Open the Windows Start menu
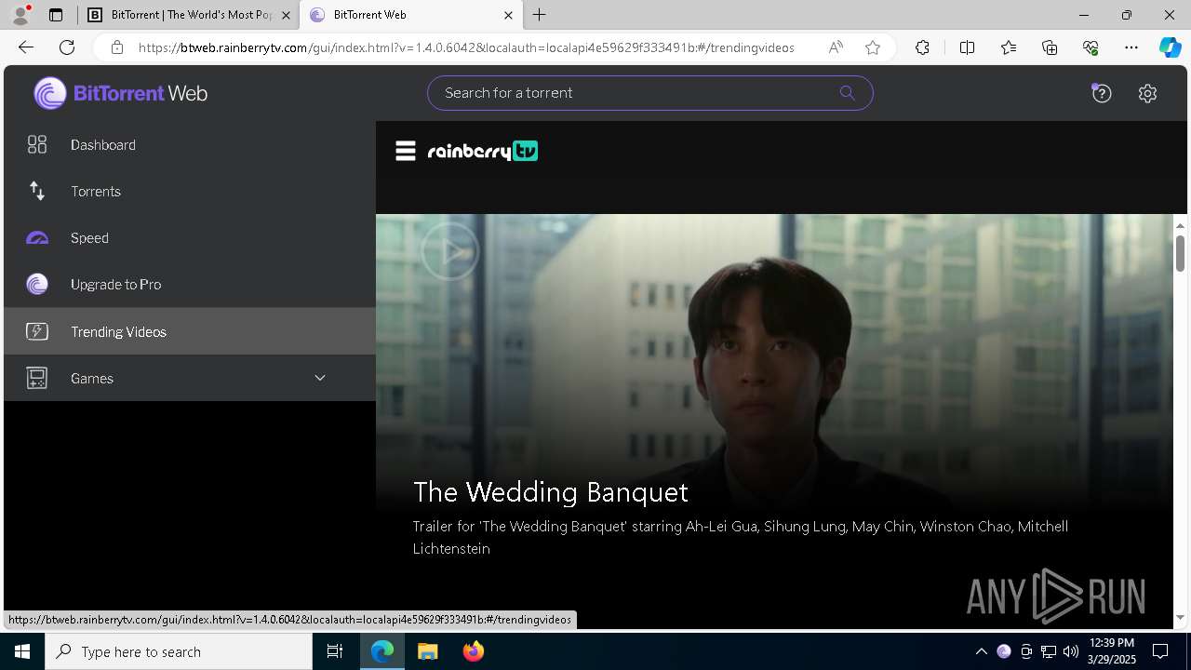Image resolution: width=1191 pixels, height=670 pixels. [x=22, y=651]
